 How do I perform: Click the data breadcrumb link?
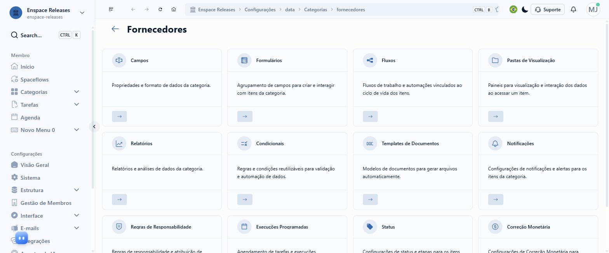[290, 10]
